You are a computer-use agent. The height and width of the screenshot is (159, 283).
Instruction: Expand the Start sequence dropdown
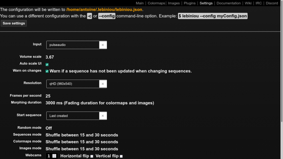coord(73,116)
